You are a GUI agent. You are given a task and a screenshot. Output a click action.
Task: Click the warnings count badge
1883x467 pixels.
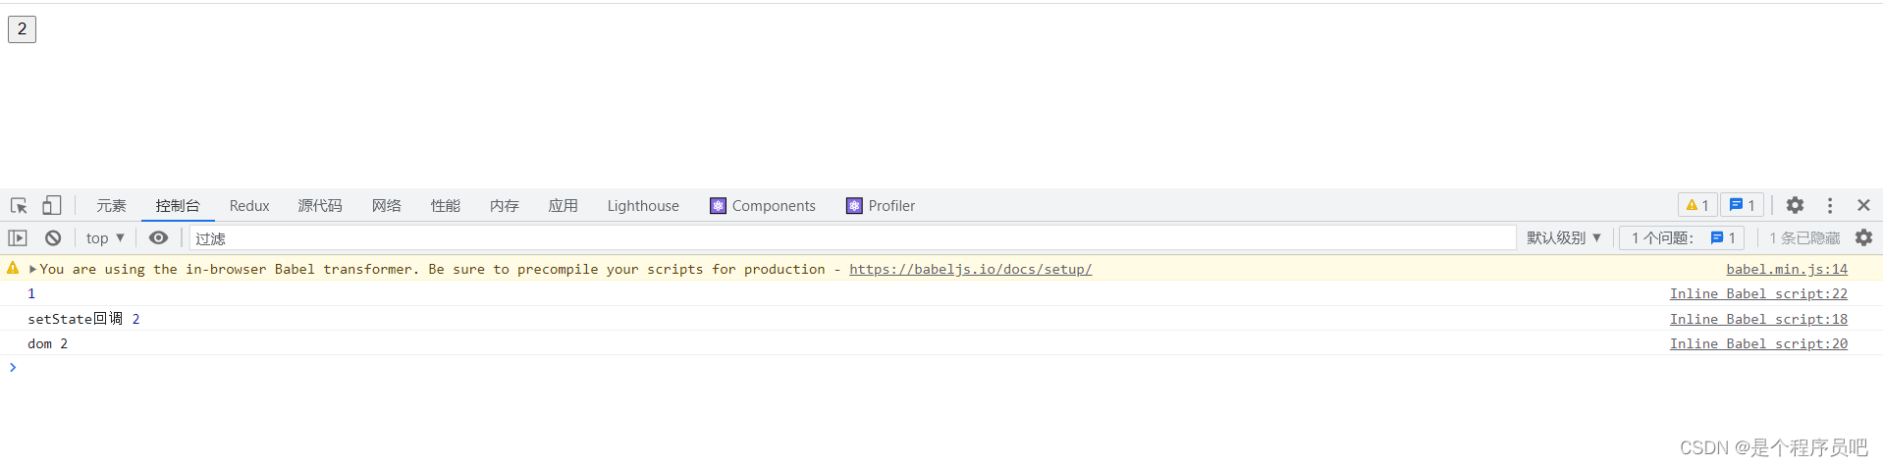tap(1697, 205)
